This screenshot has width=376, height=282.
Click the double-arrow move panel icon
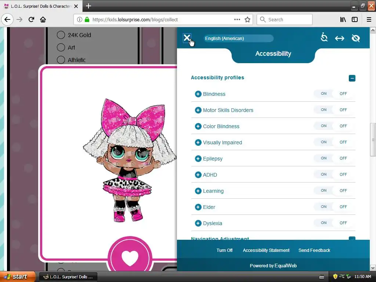point(340,38)
